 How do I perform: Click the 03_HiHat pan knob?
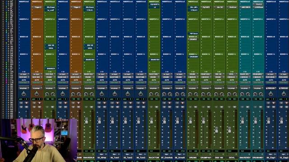102,94
